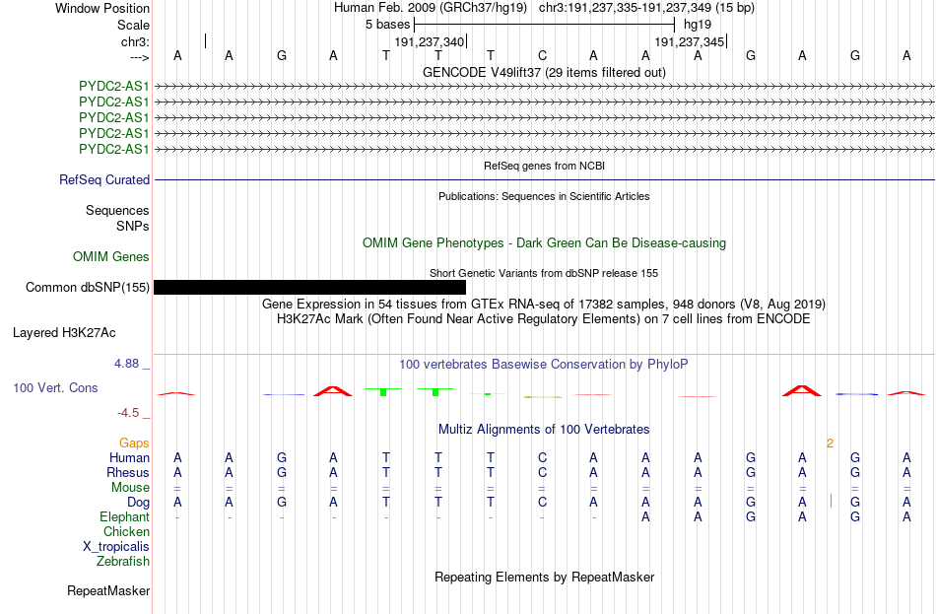Click the 191,237,340 coordinate marker

[429, 41]
